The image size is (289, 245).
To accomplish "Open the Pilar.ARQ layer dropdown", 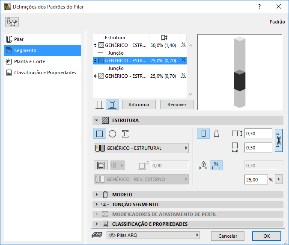I will tap(153, 235).
